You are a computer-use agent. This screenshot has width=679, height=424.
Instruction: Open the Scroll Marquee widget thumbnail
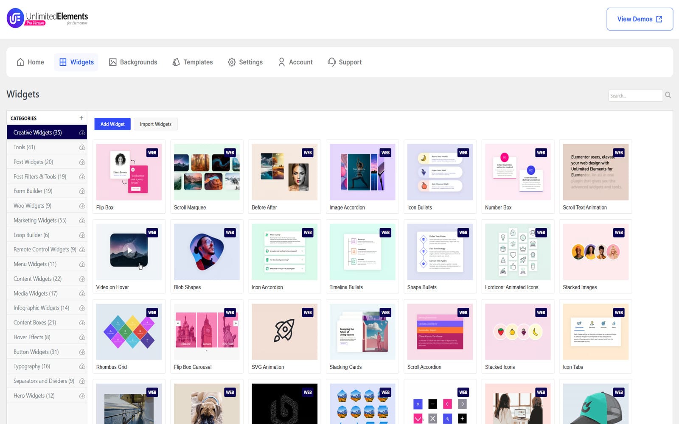click(207, 172)
